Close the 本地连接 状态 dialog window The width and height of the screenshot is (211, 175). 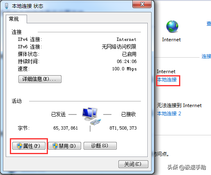(142, 4)
